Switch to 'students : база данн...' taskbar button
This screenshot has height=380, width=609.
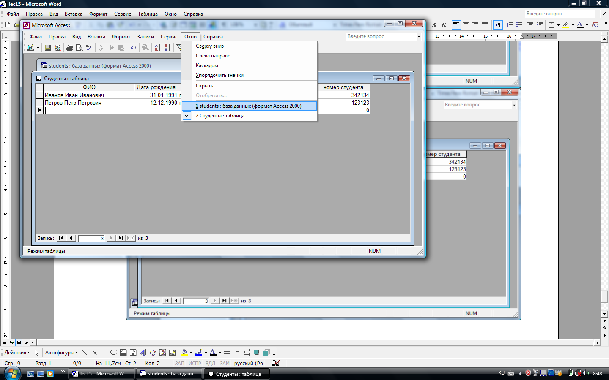coord(169,374)
